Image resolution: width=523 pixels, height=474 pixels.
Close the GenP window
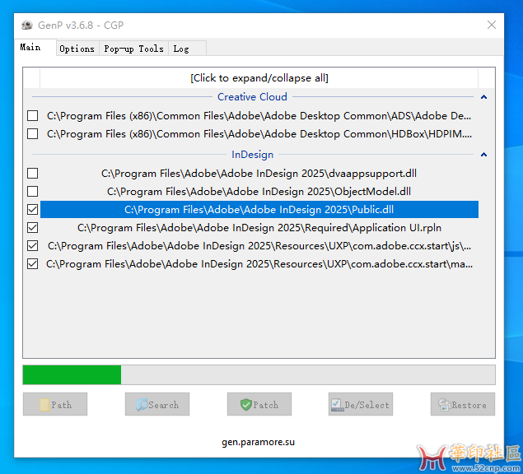pos(492,25)
